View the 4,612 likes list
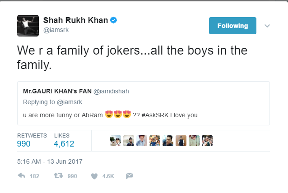This screenshot has height=193, width=288. pos(64,140)
